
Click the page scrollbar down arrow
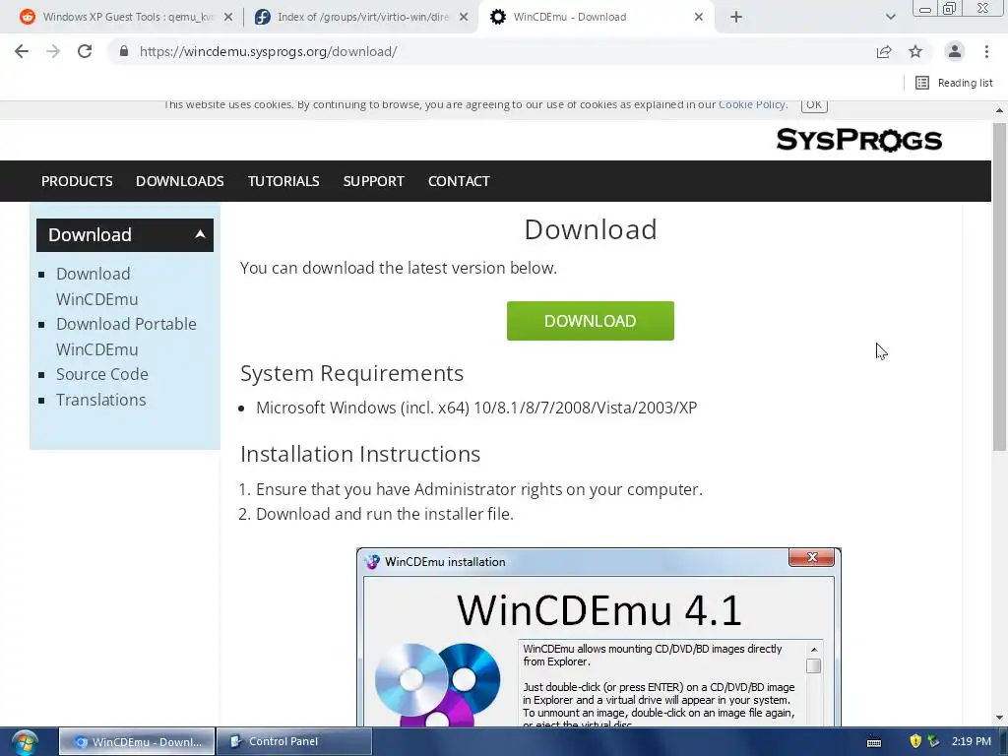pyautogui.click(x=999, y=718)
